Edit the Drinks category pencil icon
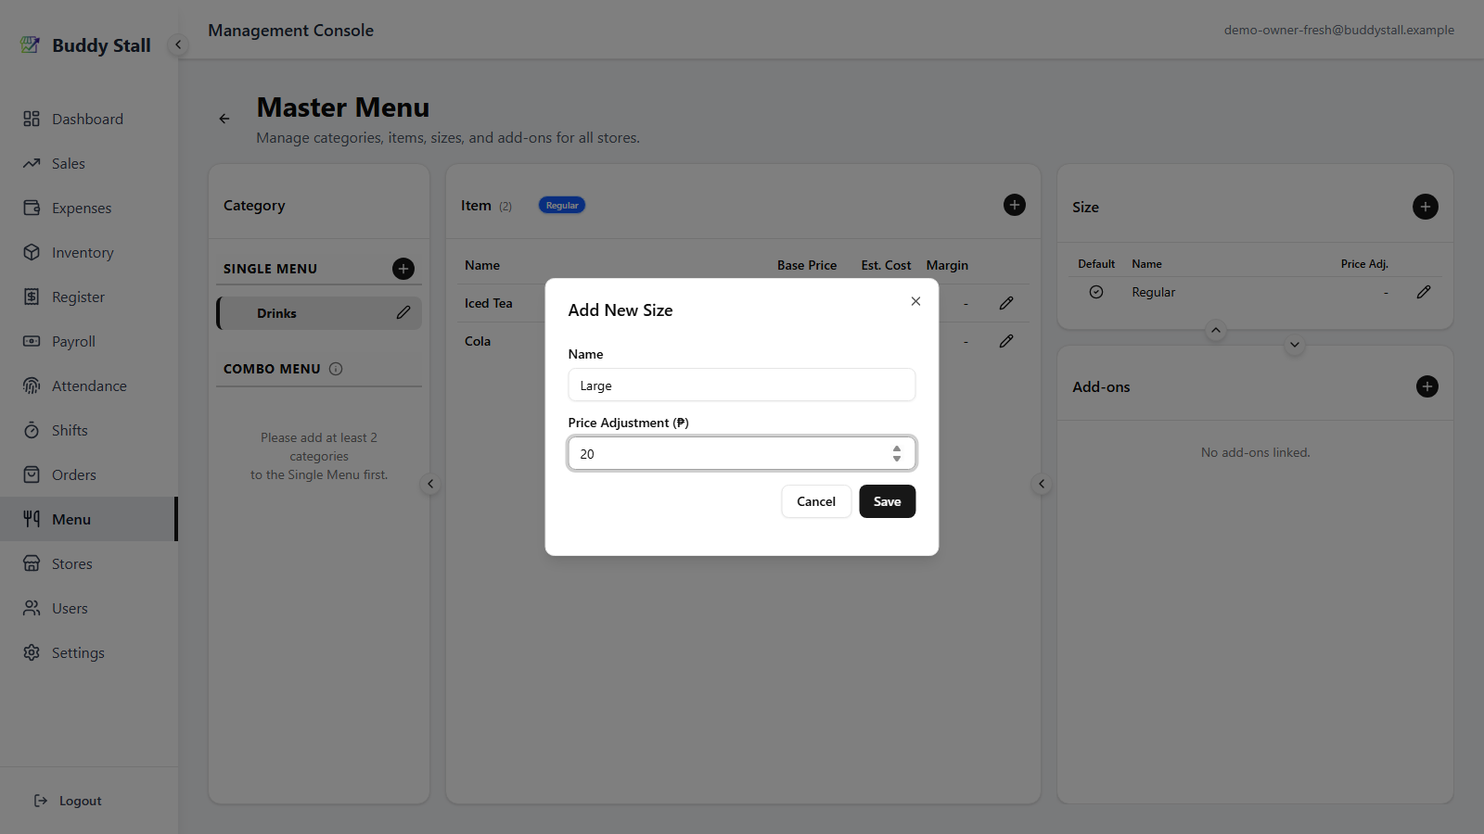Viewport: 1484px width, 834px height. pos(403,312)
